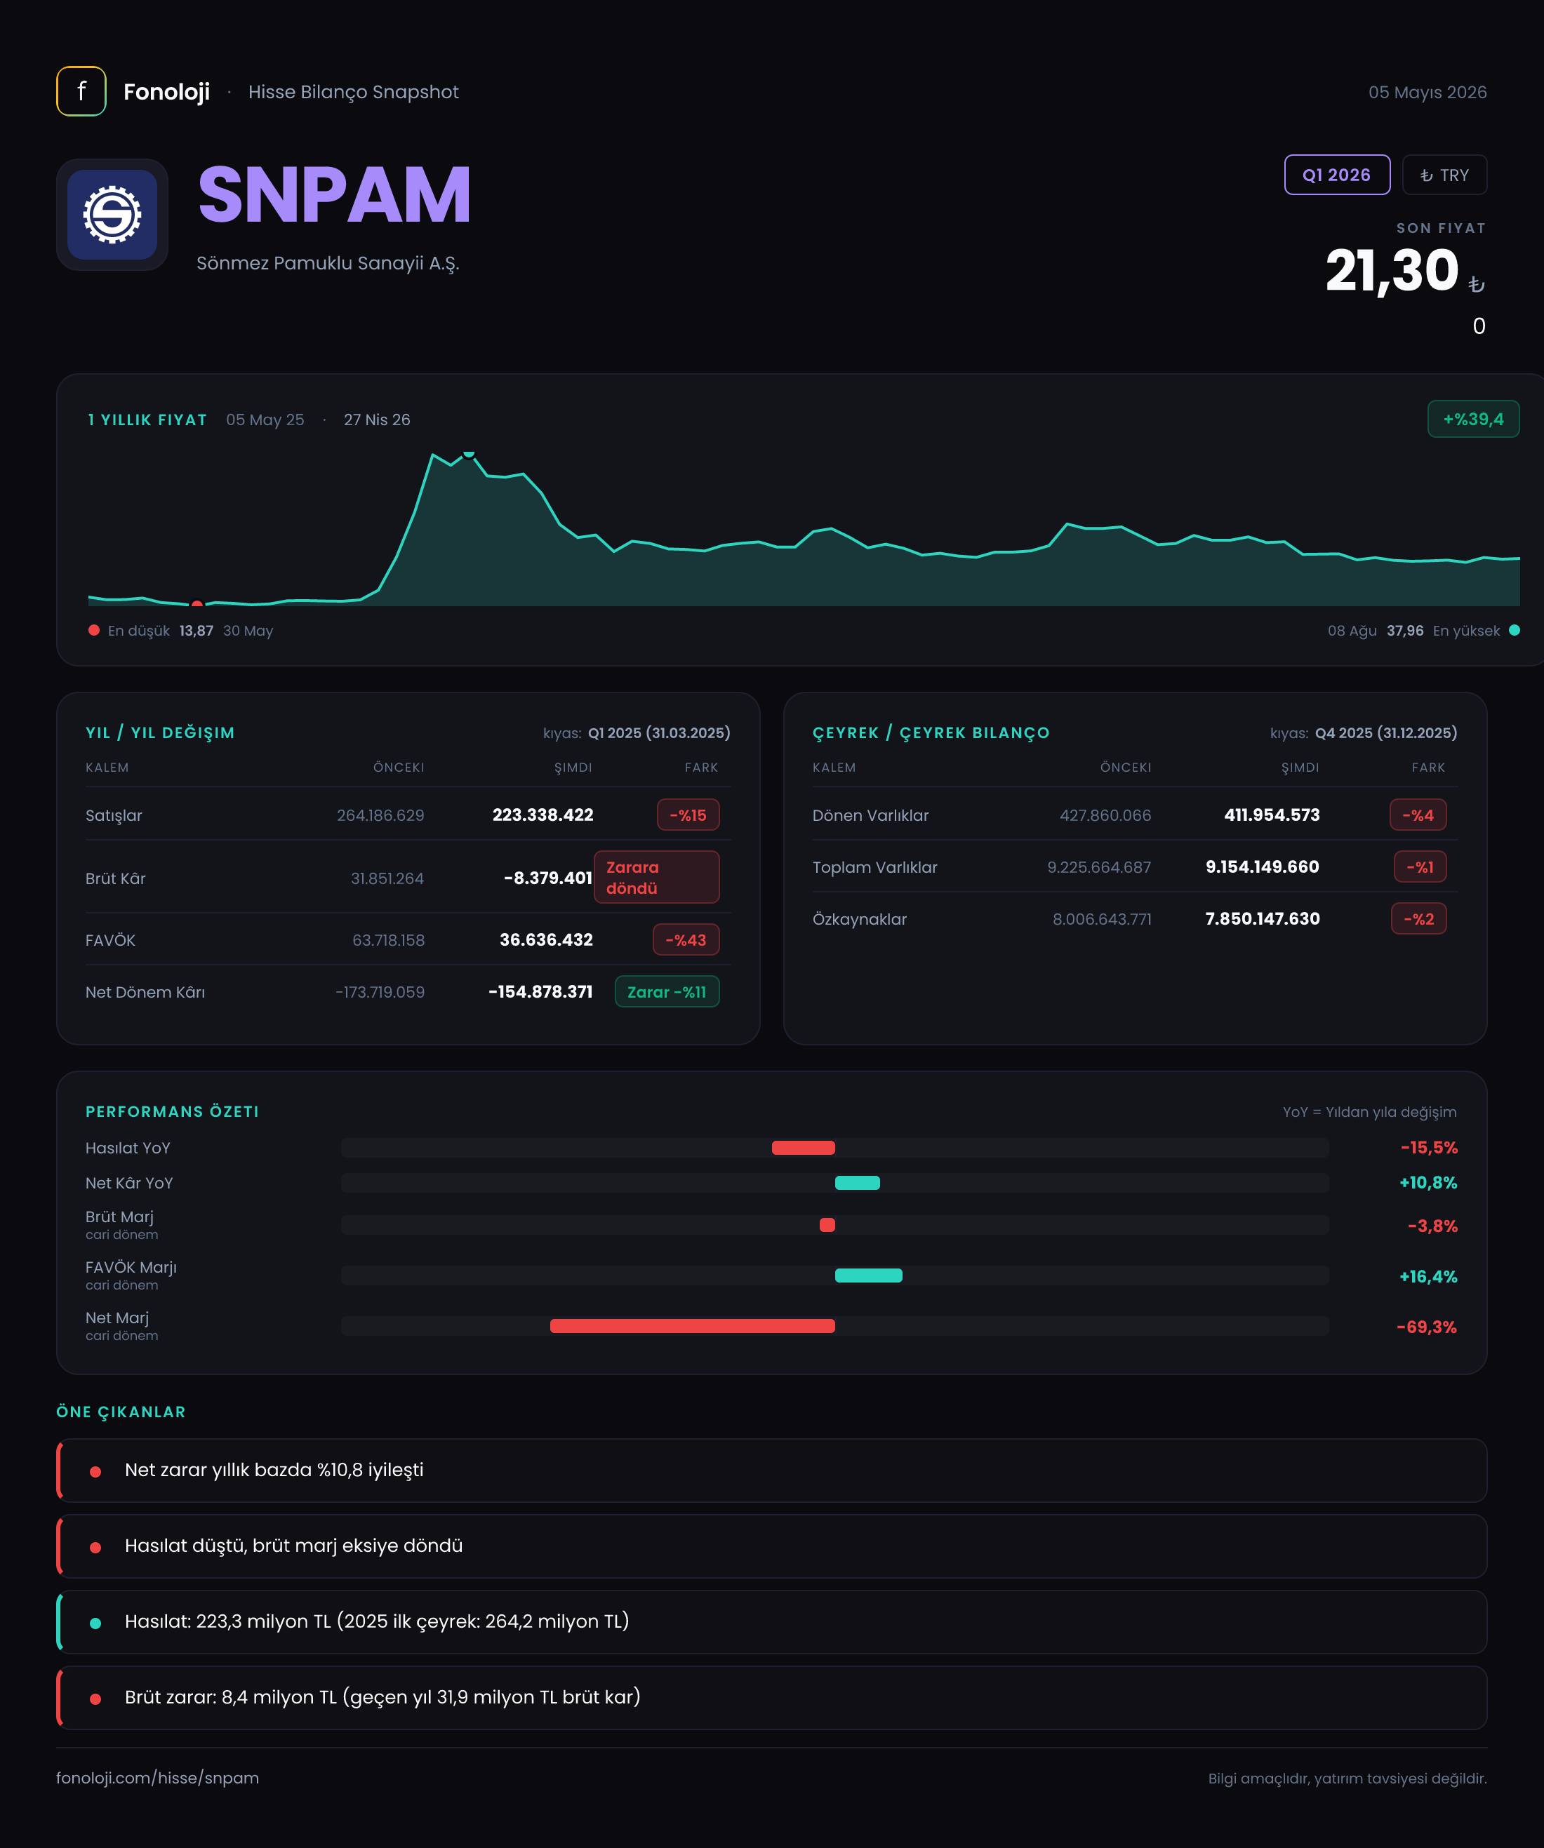The image size is (1544, 1848).
Task: Click the 223.338.422 Satışlar current value
Action: (x=543, y=815)
